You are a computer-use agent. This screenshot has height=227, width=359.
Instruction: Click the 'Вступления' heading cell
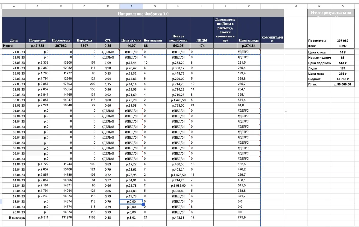(x=155, y=30)
